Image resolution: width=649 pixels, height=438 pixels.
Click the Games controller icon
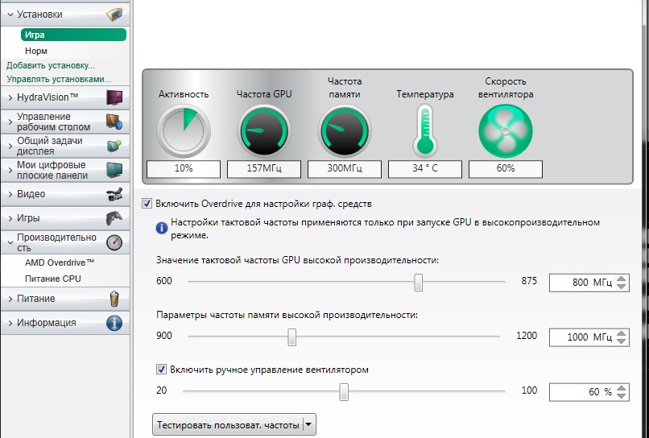[114, 218]
